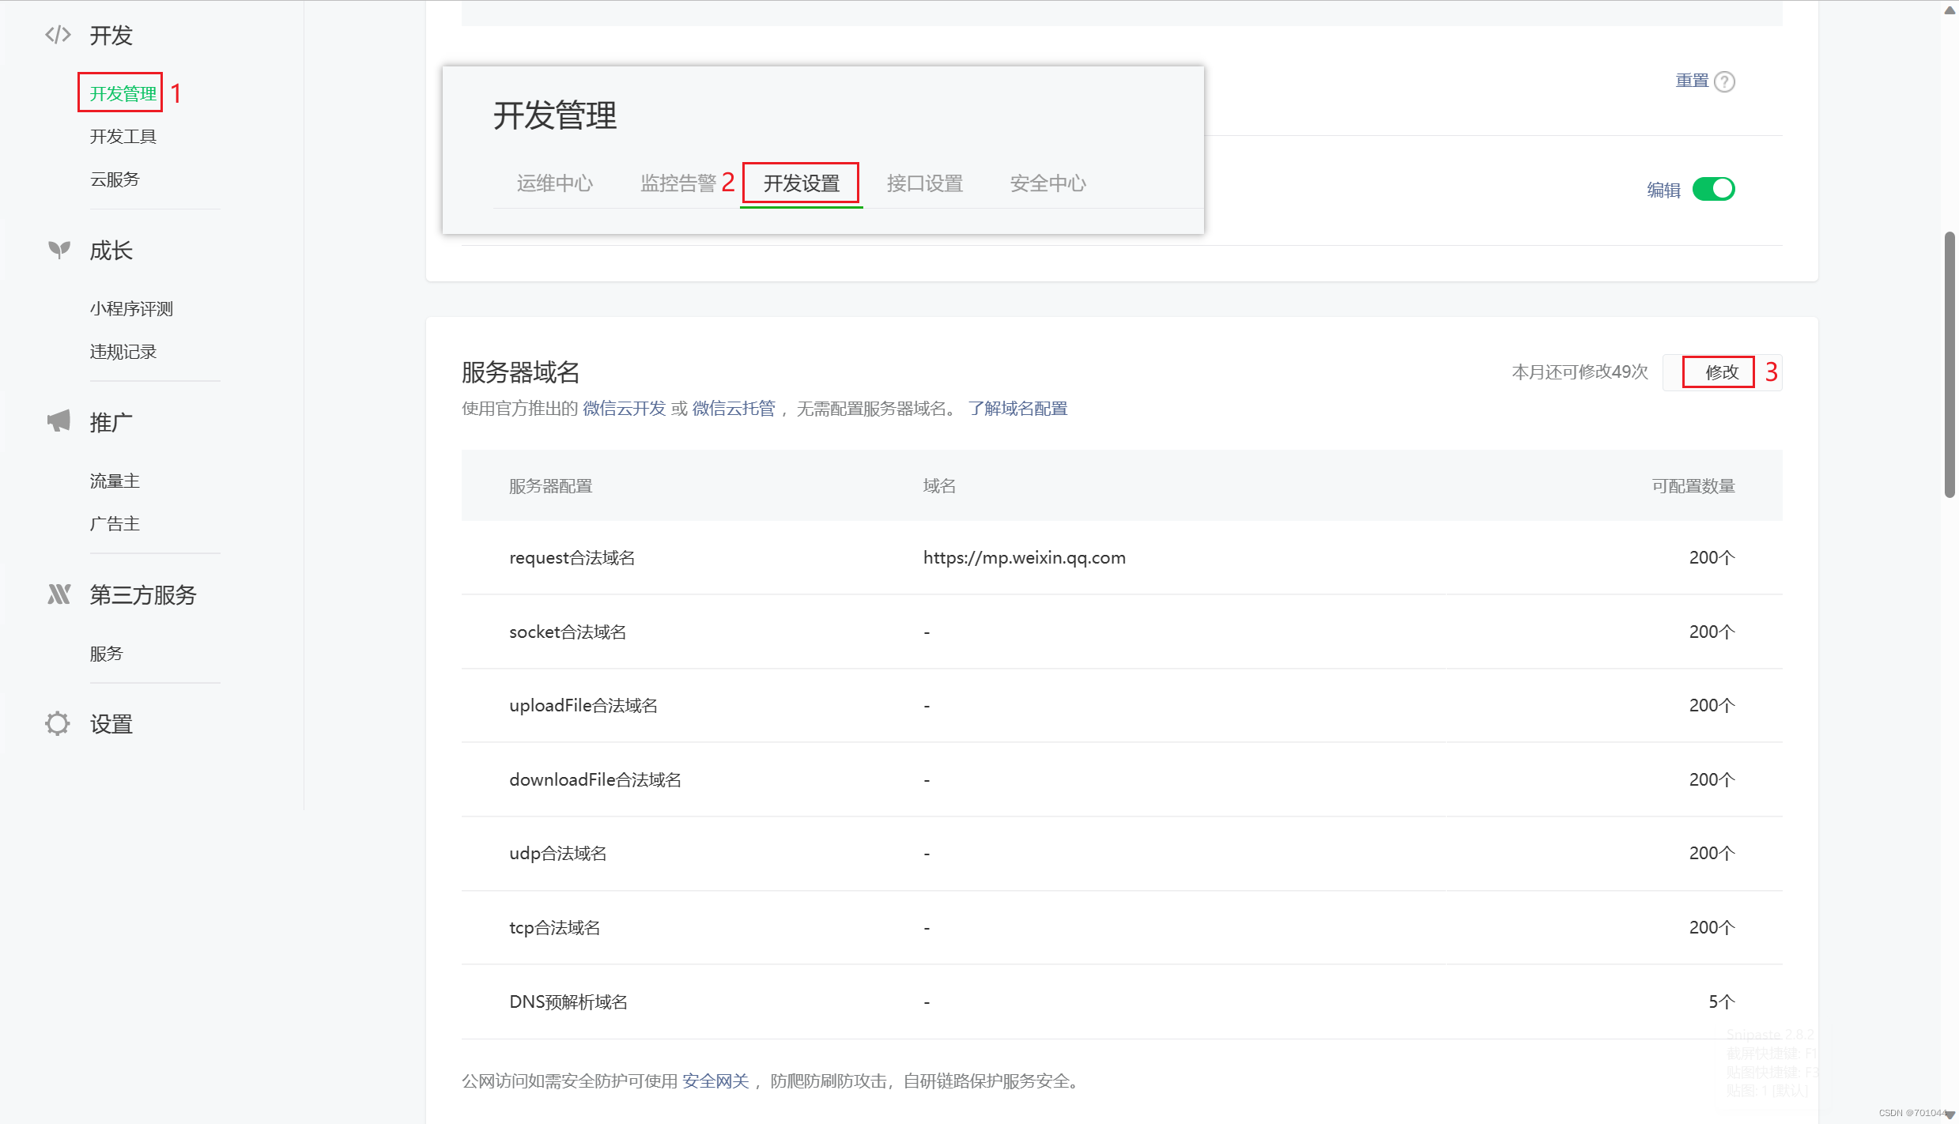This screenshot has height=1124, width=1959.
Task: Switch to the 监控告警 tab
Action: click(x=678, y=183)
